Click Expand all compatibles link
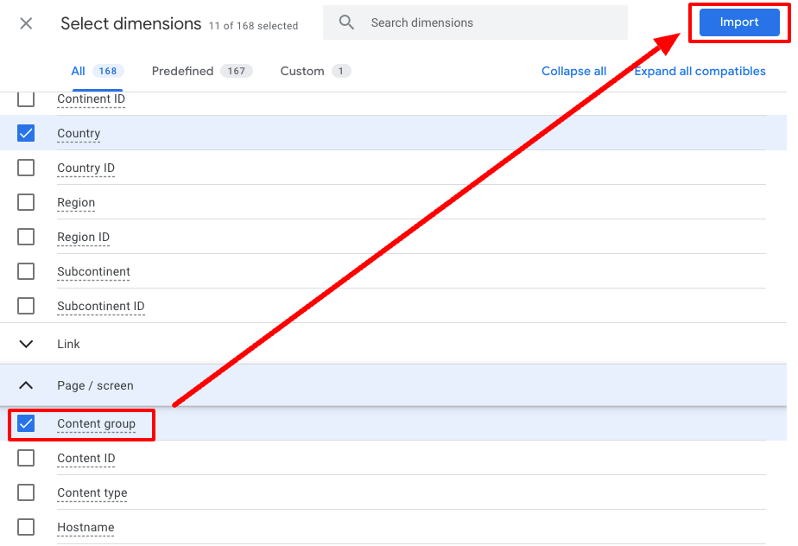798x546 pixels. click(700, 71)
